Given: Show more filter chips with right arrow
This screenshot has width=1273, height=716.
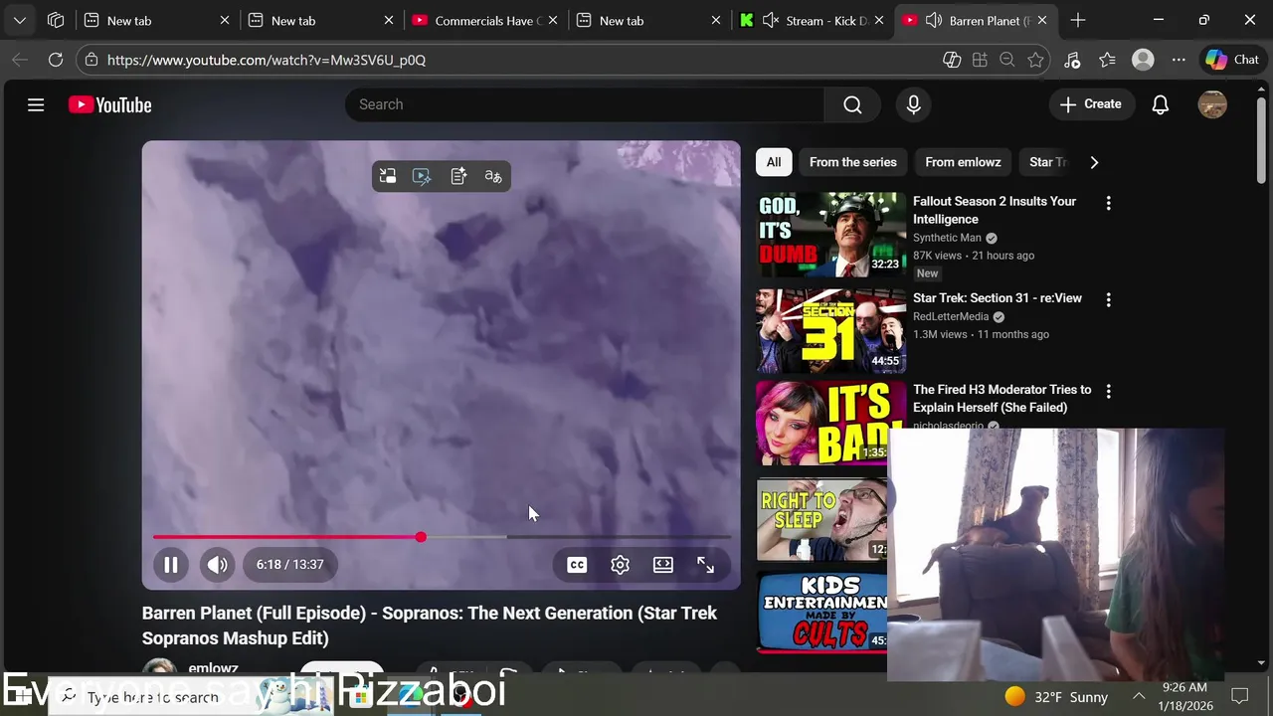Looking at the screenshot, I should [1094, 162].
